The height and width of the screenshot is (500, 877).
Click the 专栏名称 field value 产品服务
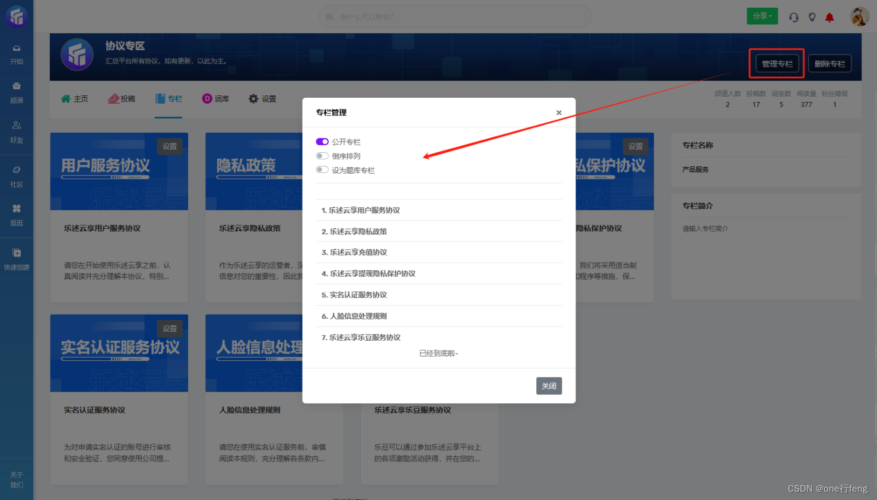click(695, 169)
